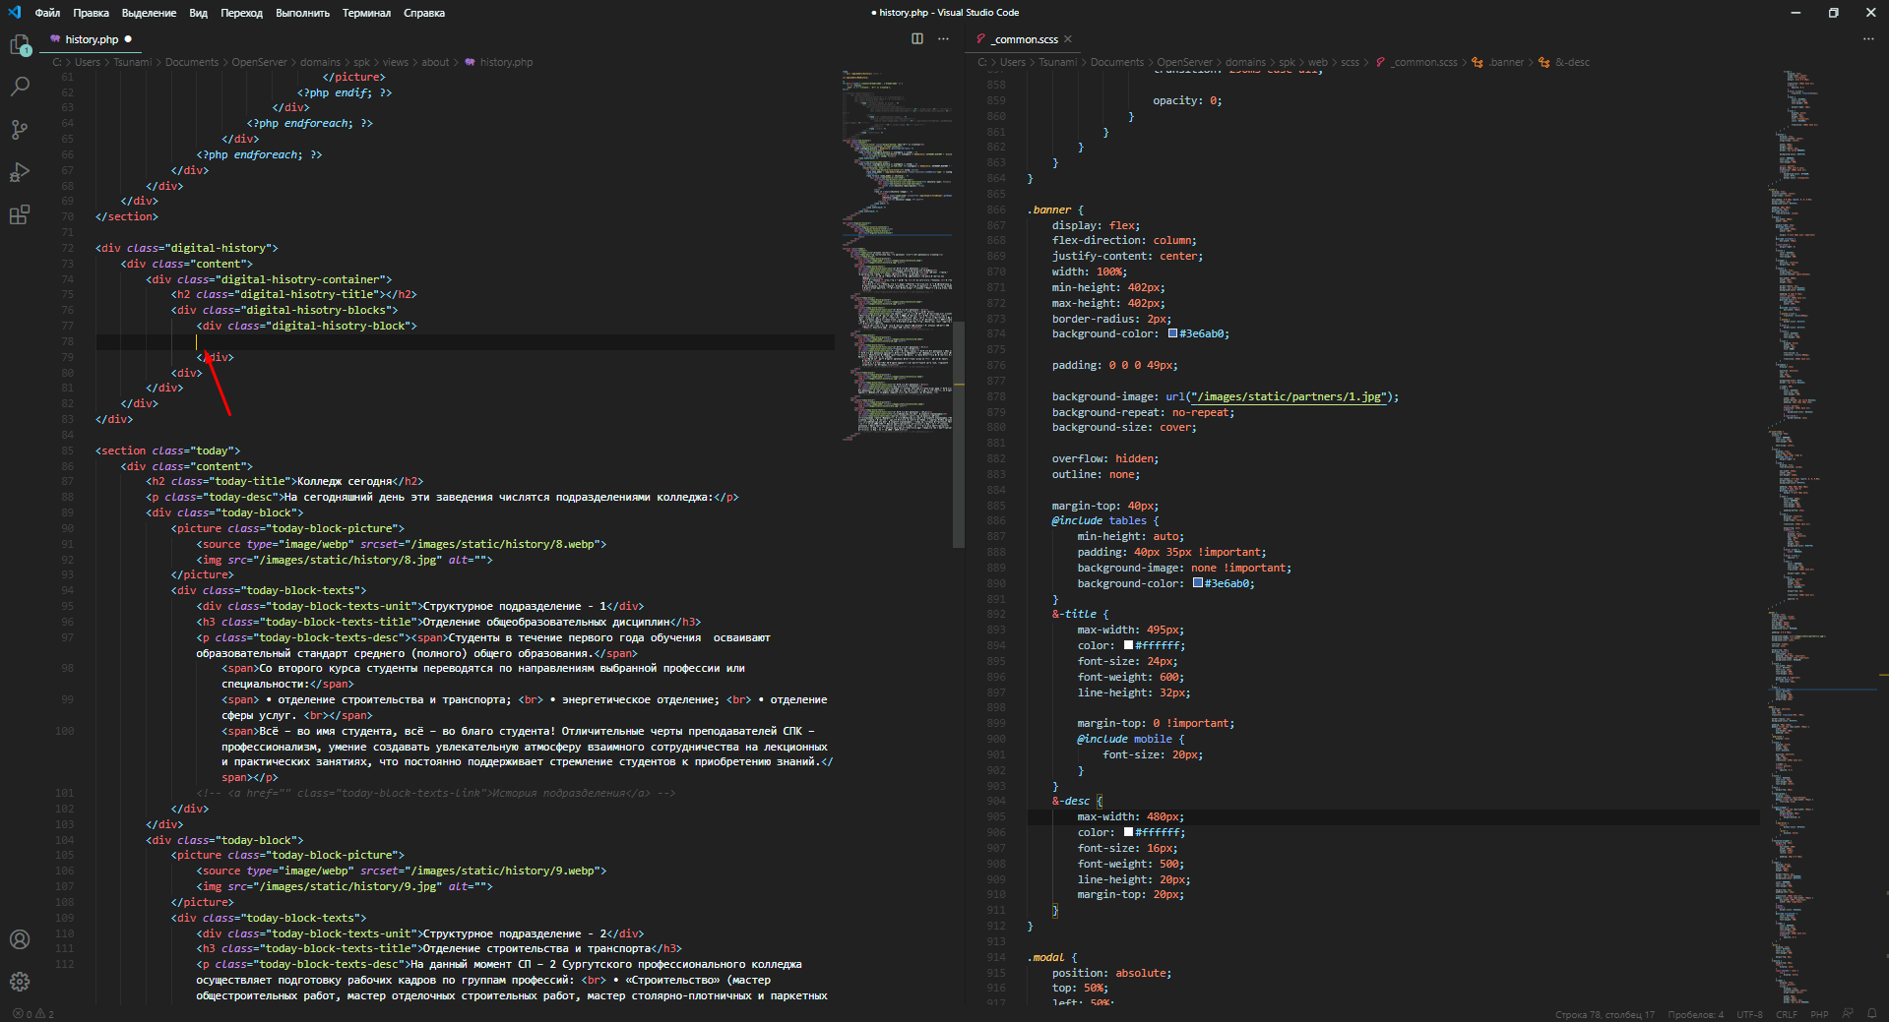Show errors and warnings in status bar
This screenshot has height=1022, width=1889.
(x=33, y=1014)
